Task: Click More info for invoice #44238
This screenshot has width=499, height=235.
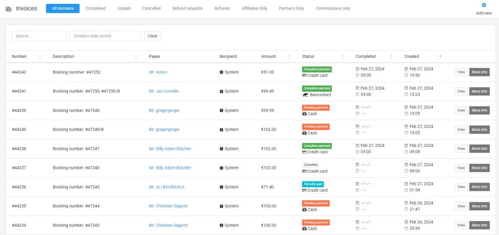Action: [x=480, y=148]
